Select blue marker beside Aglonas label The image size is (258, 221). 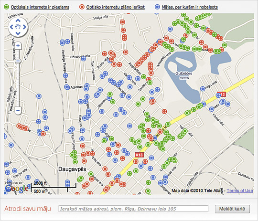[67, 87]
